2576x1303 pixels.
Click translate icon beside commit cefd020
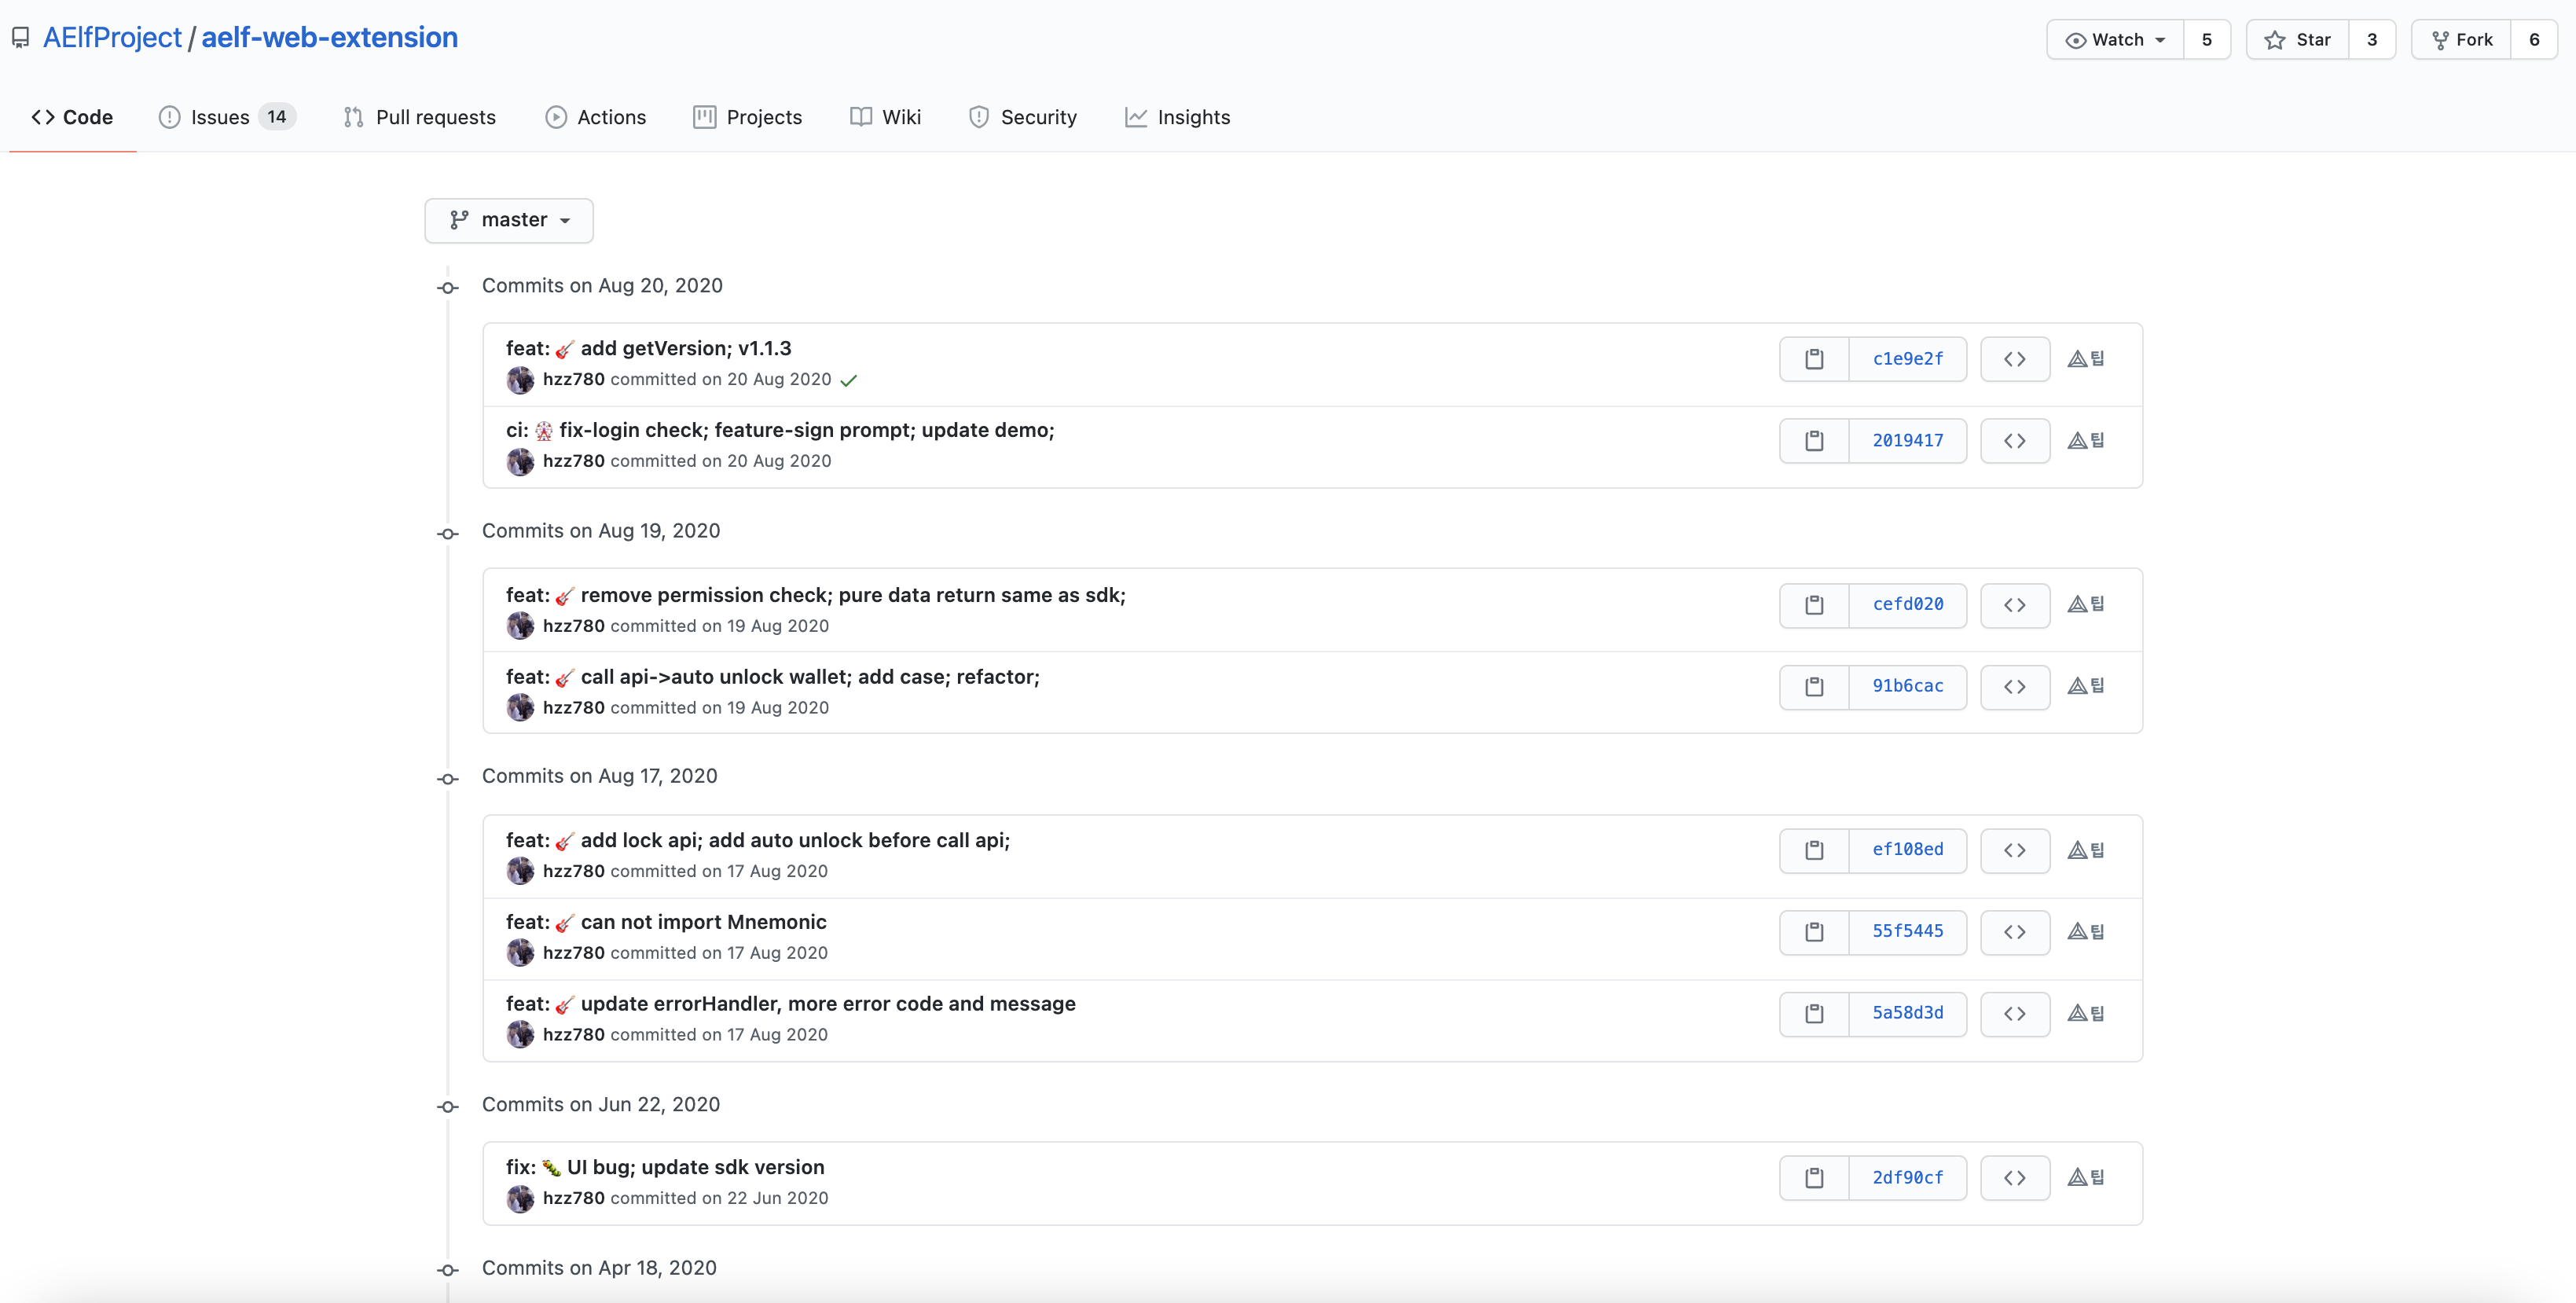(2086, 604)
